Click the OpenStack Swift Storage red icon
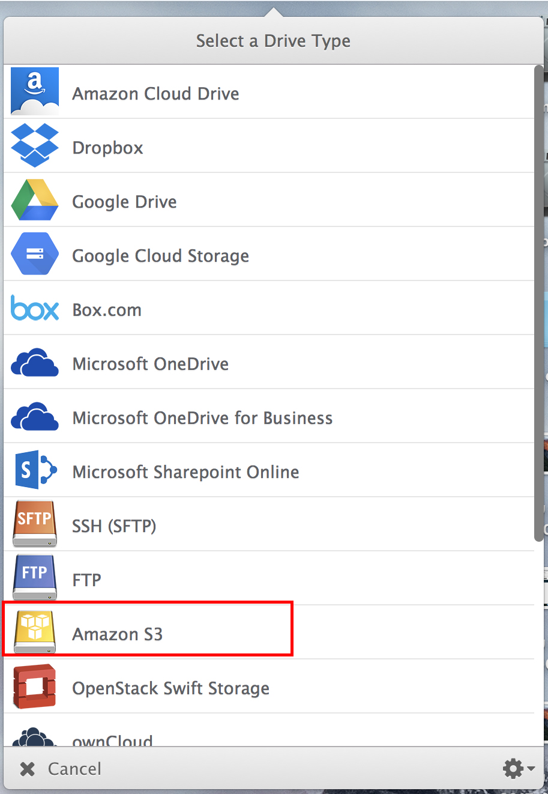The width and height of the screenshot is (548, 794). [x=35, y=686]
